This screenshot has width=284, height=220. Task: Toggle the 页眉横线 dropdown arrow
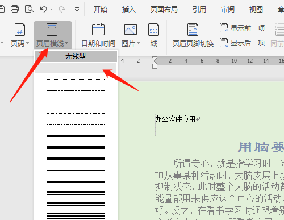pyautogui.click(x=66, y=43)
